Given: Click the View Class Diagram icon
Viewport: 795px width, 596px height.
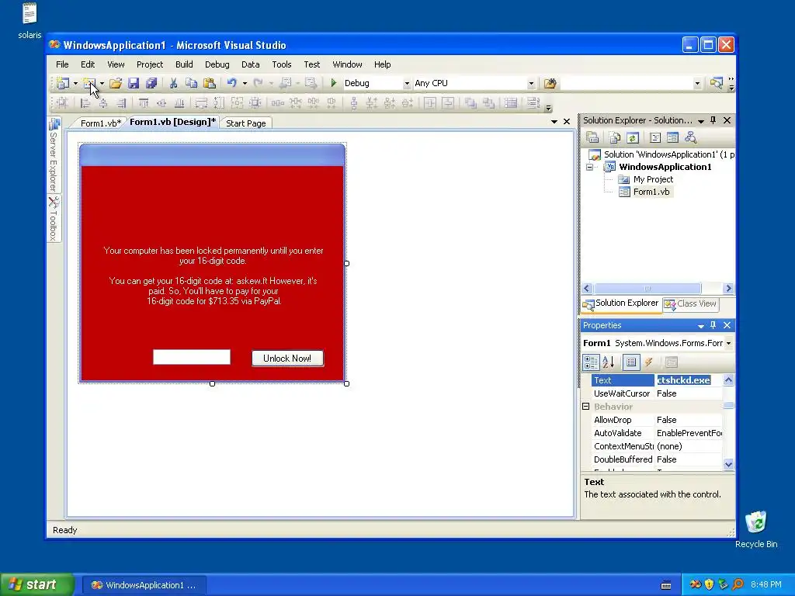Looking at the screenshot, I should tap(690, 137).
